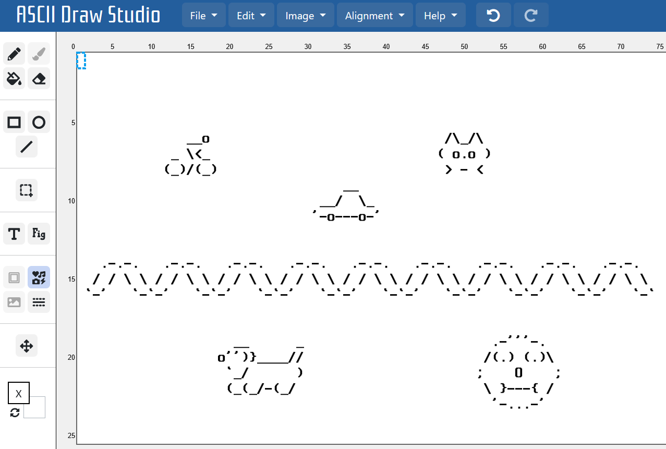Select the pencil freeform draw tool

(15, 54)
